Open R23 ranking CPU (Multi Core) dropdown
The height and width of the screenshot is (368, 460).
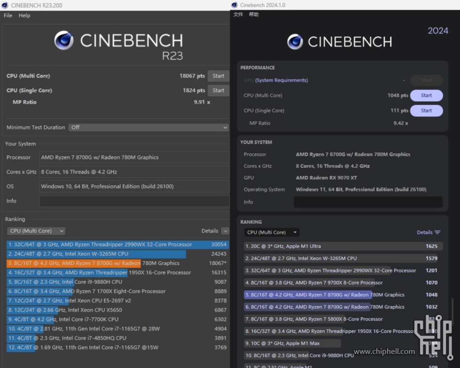point(36,231)
